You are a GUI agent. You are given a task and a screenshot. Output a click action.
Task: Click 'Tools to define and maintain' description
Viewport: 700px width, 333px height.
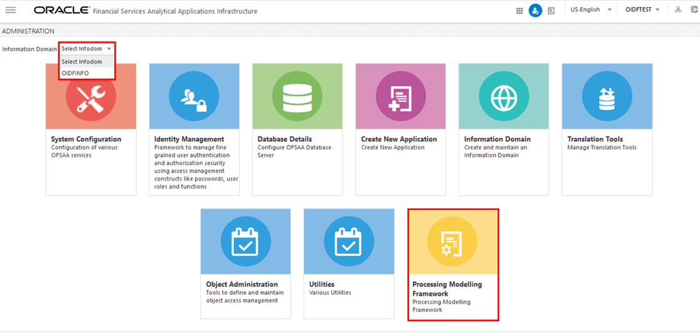(x=245, y=296)
